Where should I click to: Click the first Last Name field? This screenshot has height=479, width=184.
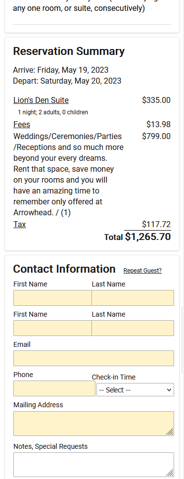tap(133, 298)
